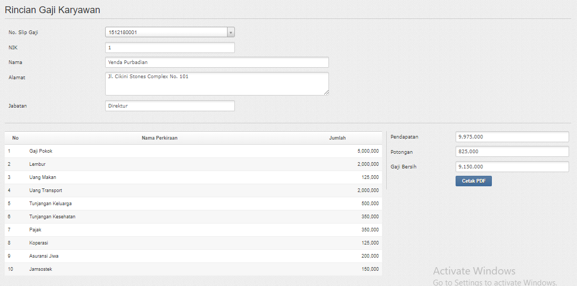
Task: Click the Pendapatan label
Action: [405, 137]
